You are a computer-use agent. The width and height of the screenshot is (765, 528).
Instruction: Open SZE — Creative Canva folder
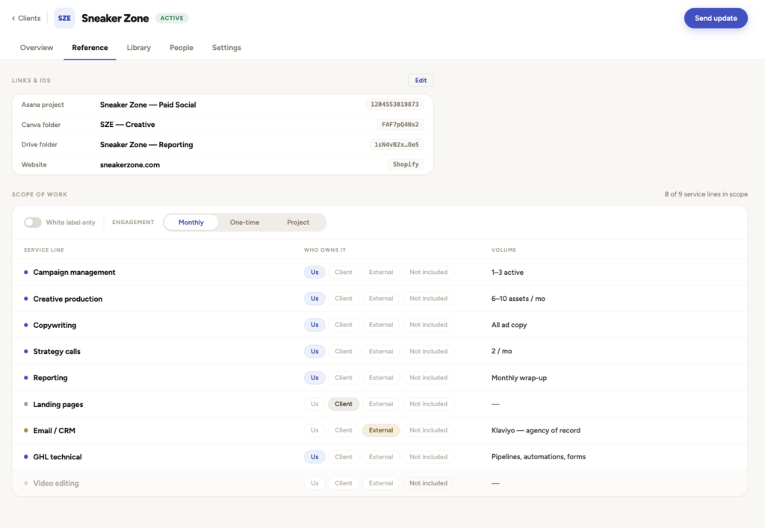click(127, 125)
